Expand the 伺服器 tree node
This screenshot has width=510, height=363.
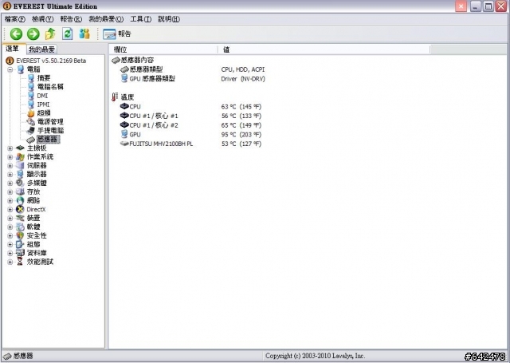10,166
